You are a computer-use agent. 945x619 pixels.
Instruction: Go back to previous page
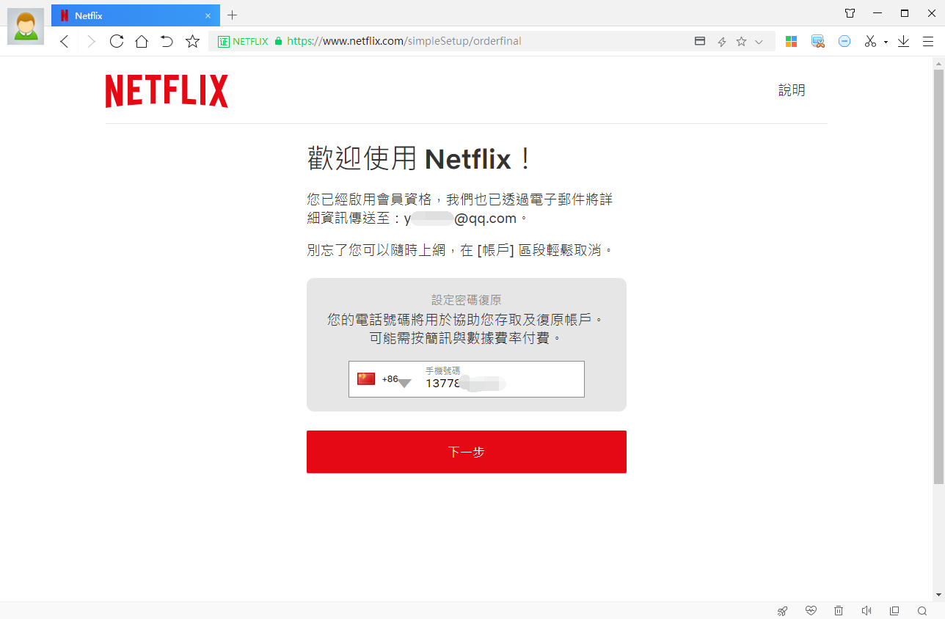point(65,42)
